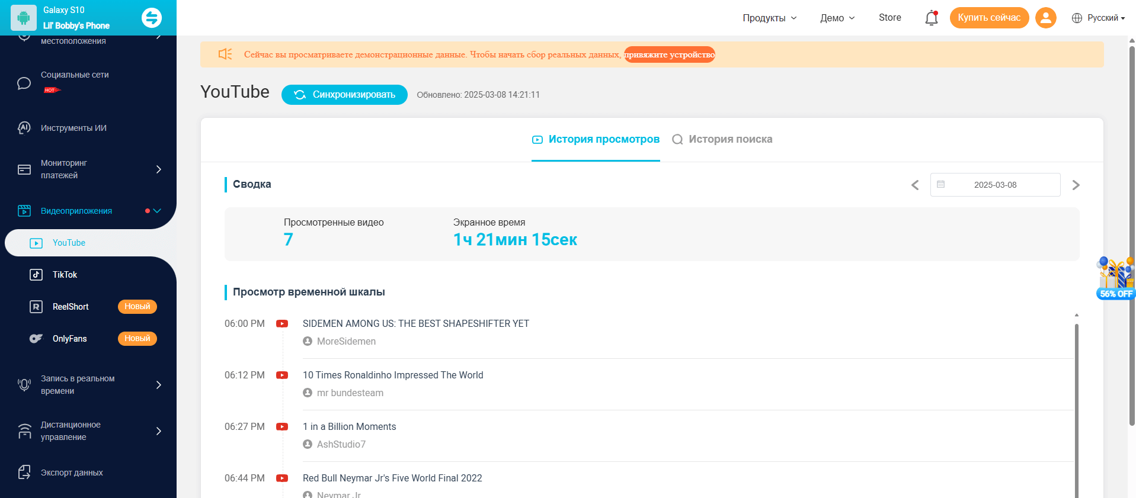Image resolution: width=1136 pixels, height=498 pixels.
Task: Click the date field showing 2025-03-08
Action: tap(995, 185)
